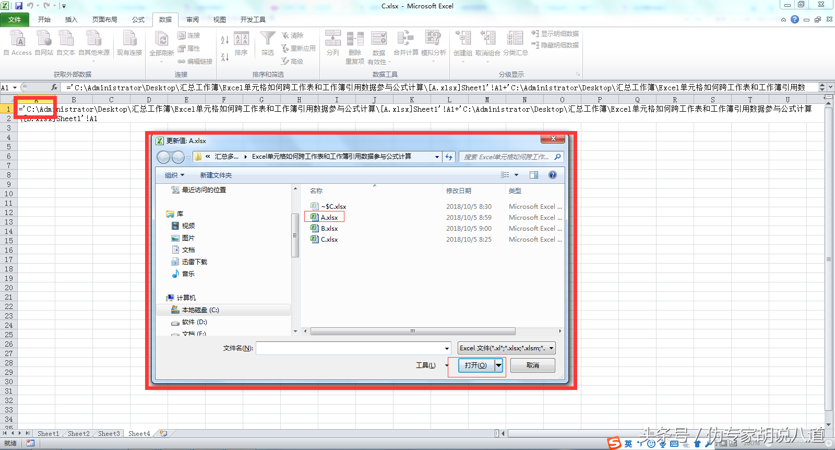Screen dimensions: 835x450
Task: Open existing connections (现有连接)
Action: pos(129,43)
